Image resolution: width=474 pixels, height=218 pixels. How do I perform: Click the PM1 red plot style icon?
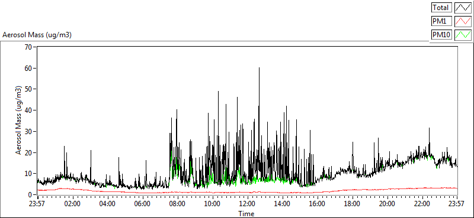pyautogui.click(x=463, y=21)
